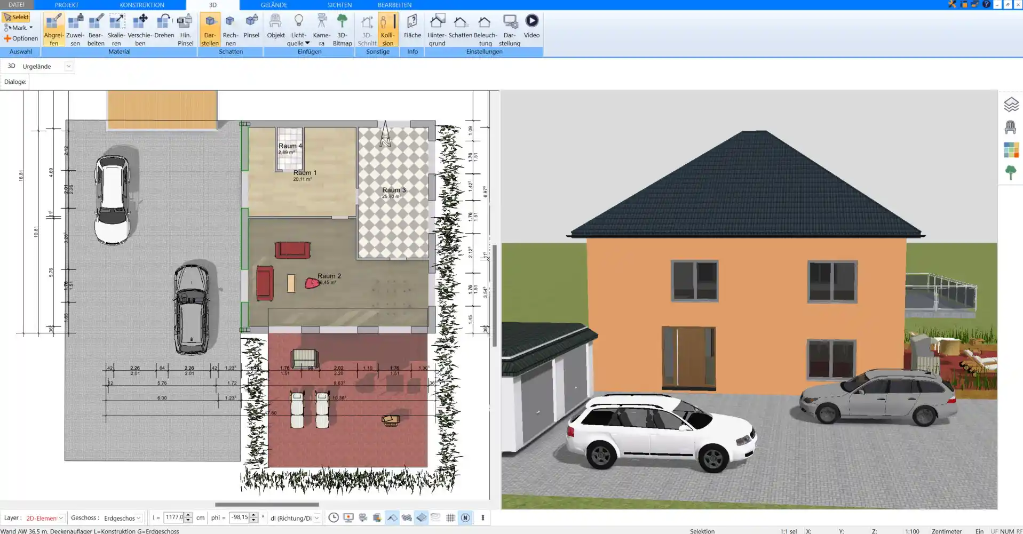The image size is (1023, 534).
Task: Toggle the Kollision check
Action: pos(387,30)
